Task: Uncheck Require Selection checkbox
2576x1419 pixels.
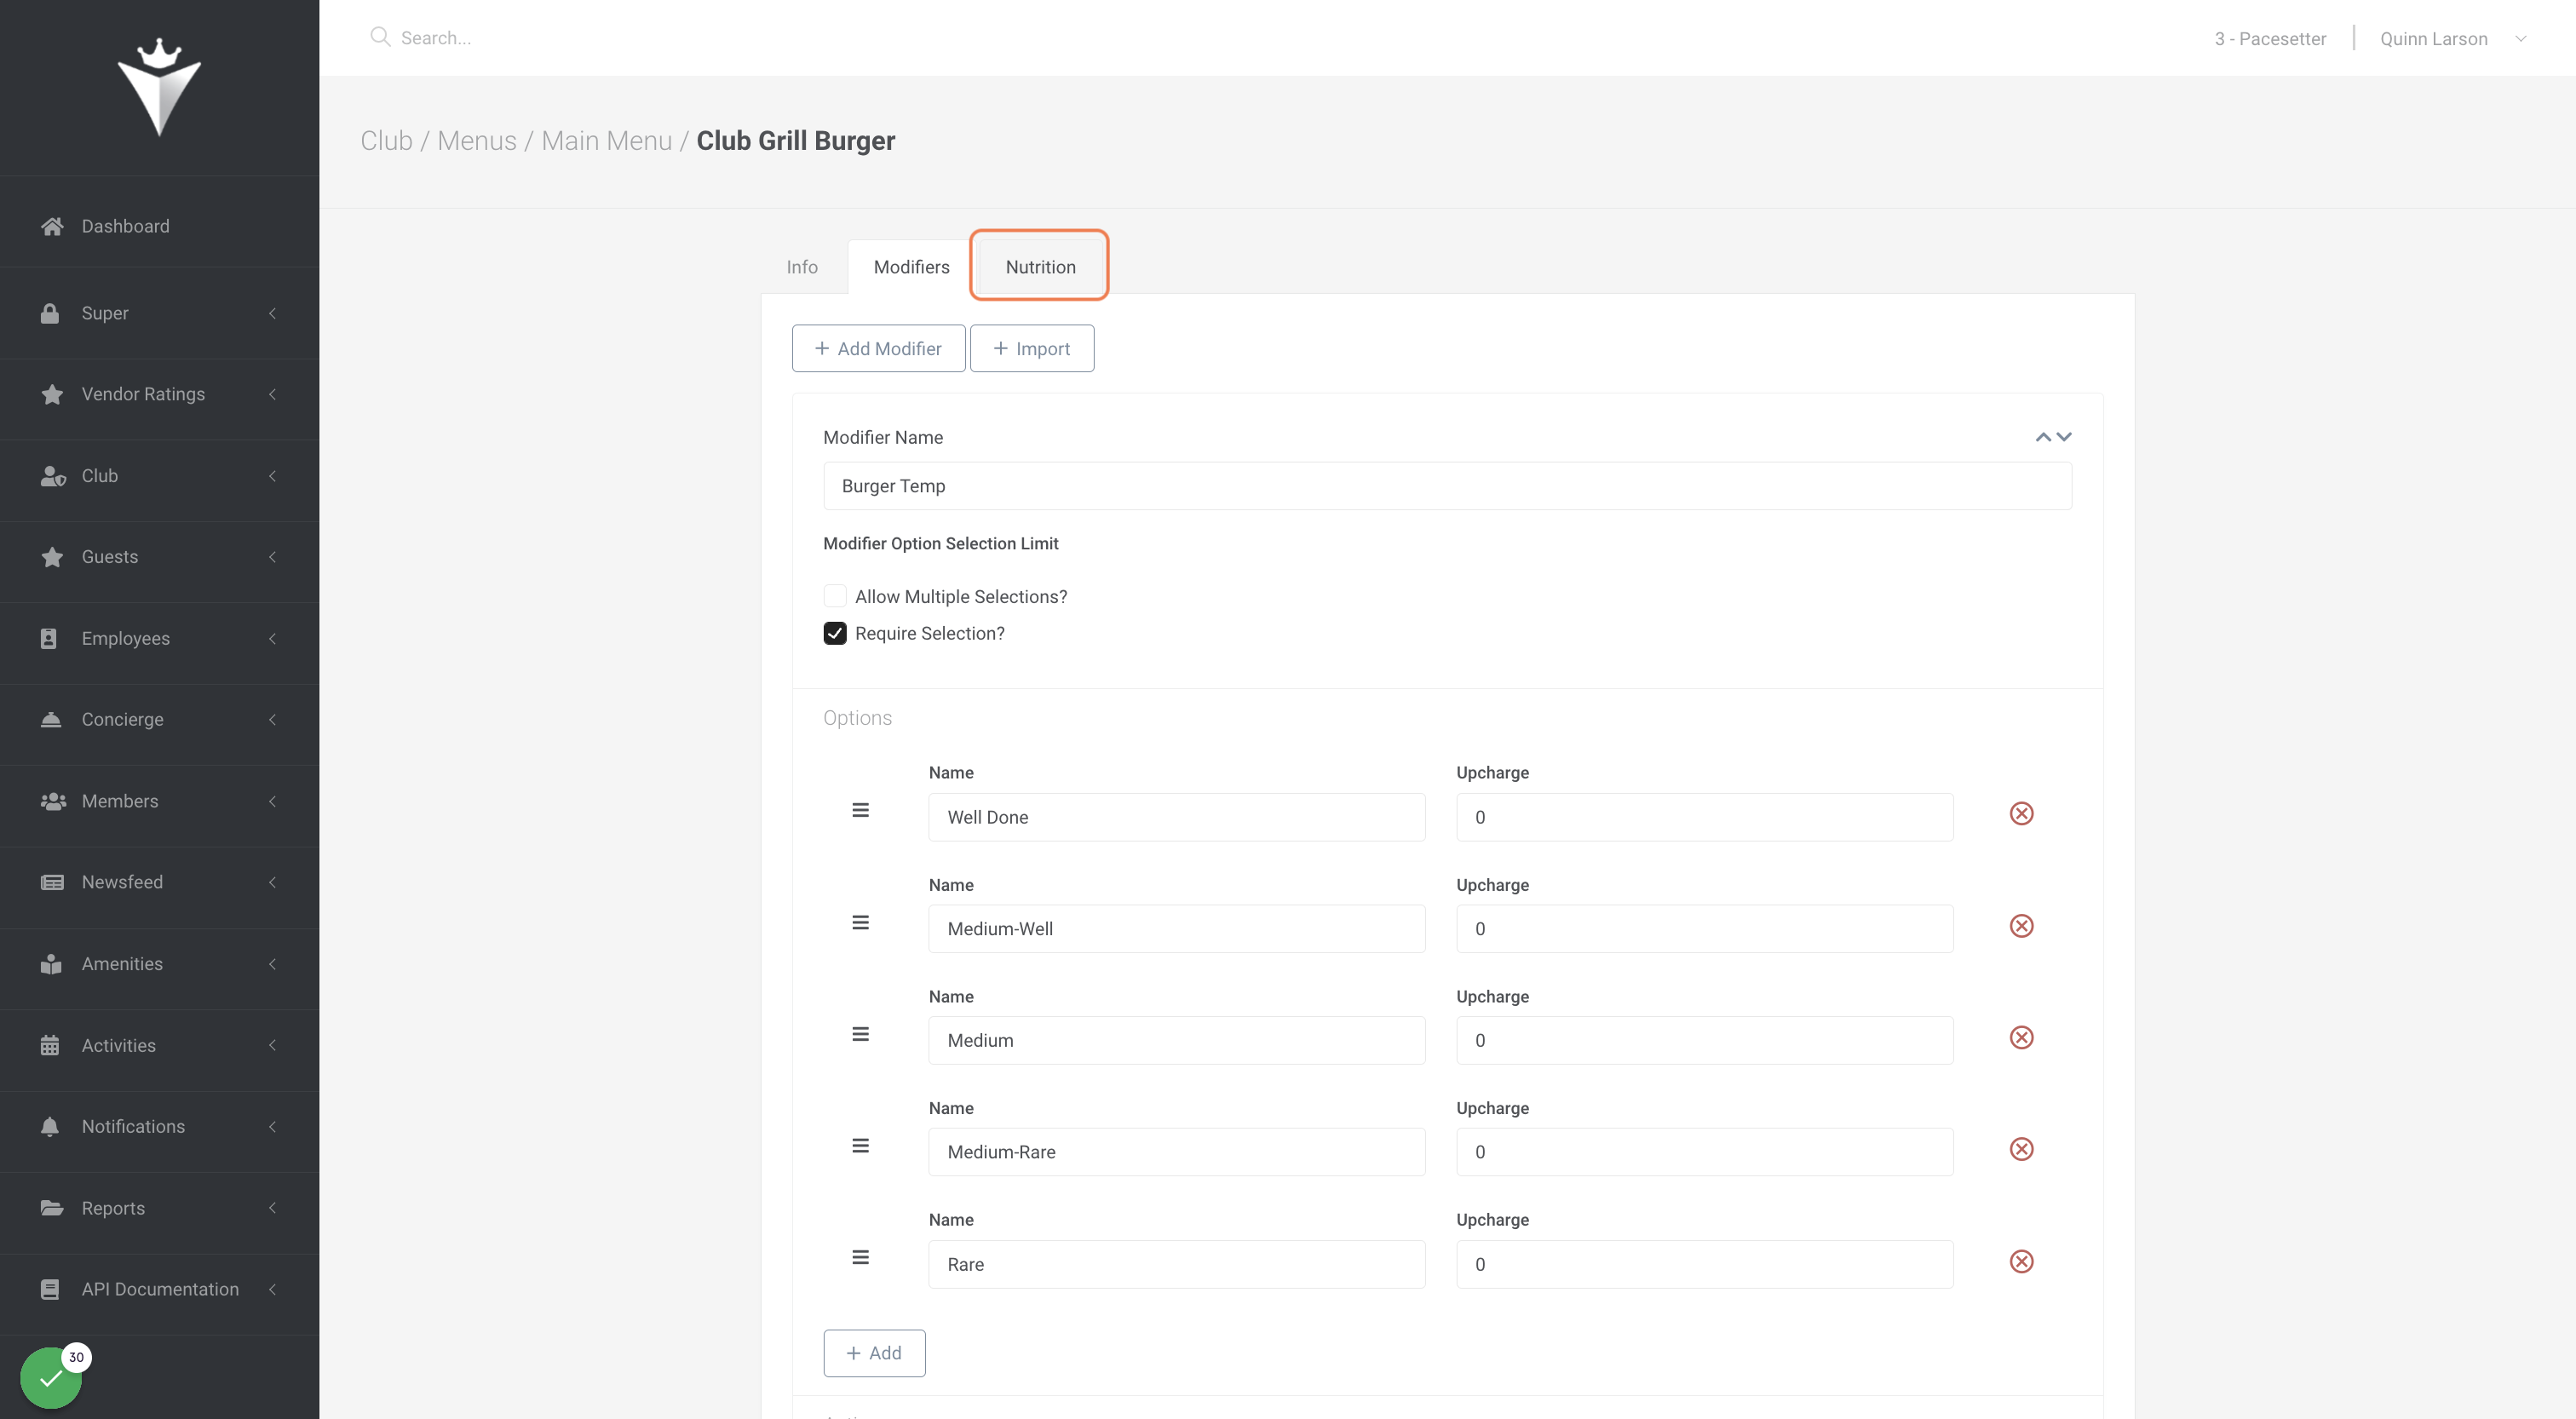Action: tap(835, 633)
